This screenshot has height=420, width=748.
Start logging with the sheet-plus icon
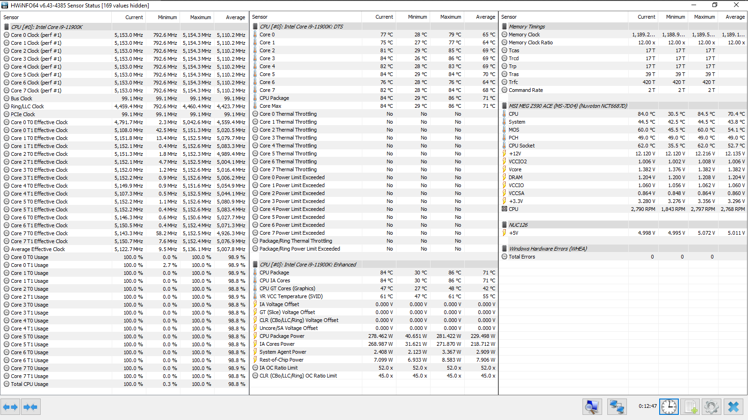pyautogui.click(x=690, y=407)
